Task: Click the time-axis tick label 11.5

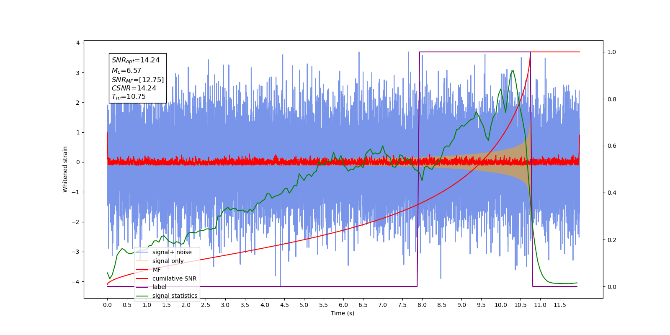Action: click(x=560, y=305)
